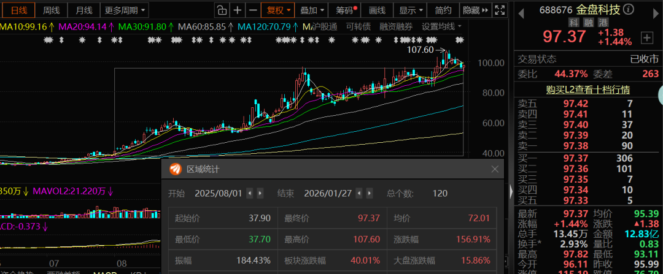Click the 融资融券 label
Image resolution: width=663 pixels, height=274 pixels.
click(396, 26)
